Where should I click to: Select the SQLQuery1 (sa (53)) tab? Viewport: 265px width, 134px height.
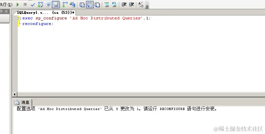46,13
